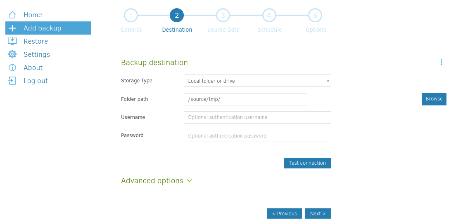Continue with the Next button
The width and height of the screenshot is (463, 224).
[318, 214]
